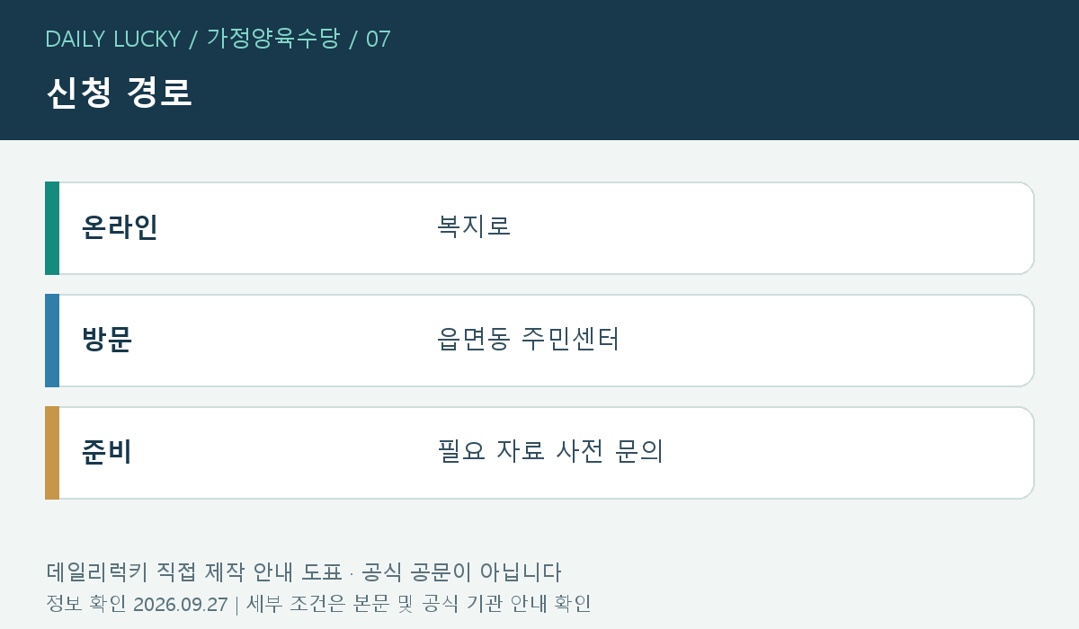
Task: Click the 정보 확인 2026.09.27 date text
Action: [x=137, y=604]
